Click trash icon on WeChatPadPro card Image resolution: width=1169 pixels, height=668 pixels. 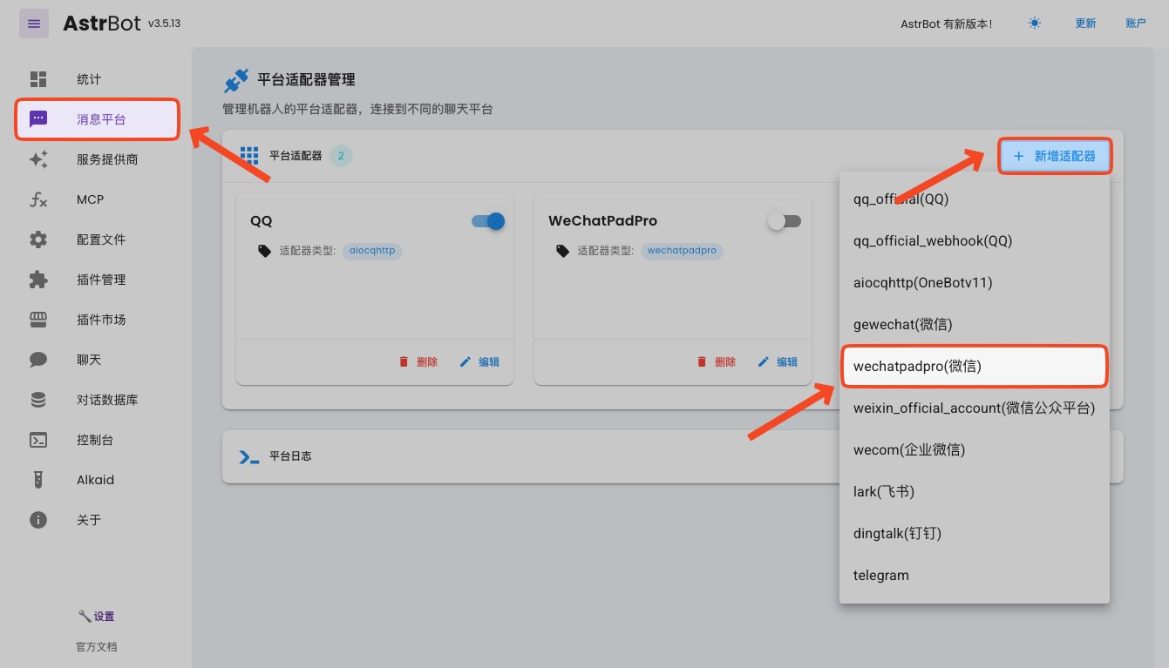pos(702,361)
